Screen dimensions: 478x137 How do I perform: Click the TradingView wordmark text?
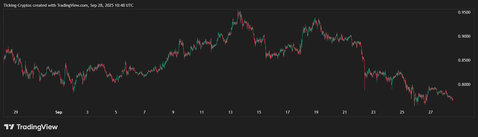point(37,127)
